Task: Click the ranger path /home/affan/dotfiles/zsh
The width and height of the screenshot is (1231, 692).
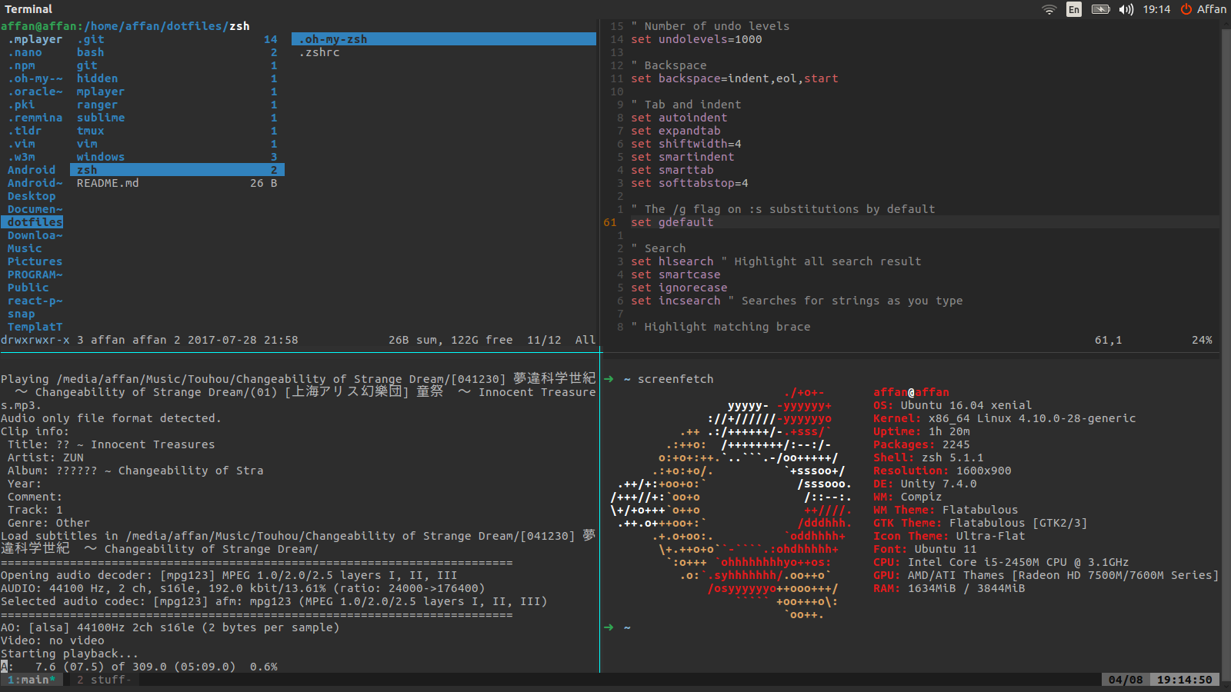Action: click(168, 26)
